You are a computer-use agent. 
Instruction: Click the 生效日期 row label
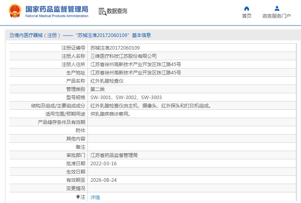point(76,172)
